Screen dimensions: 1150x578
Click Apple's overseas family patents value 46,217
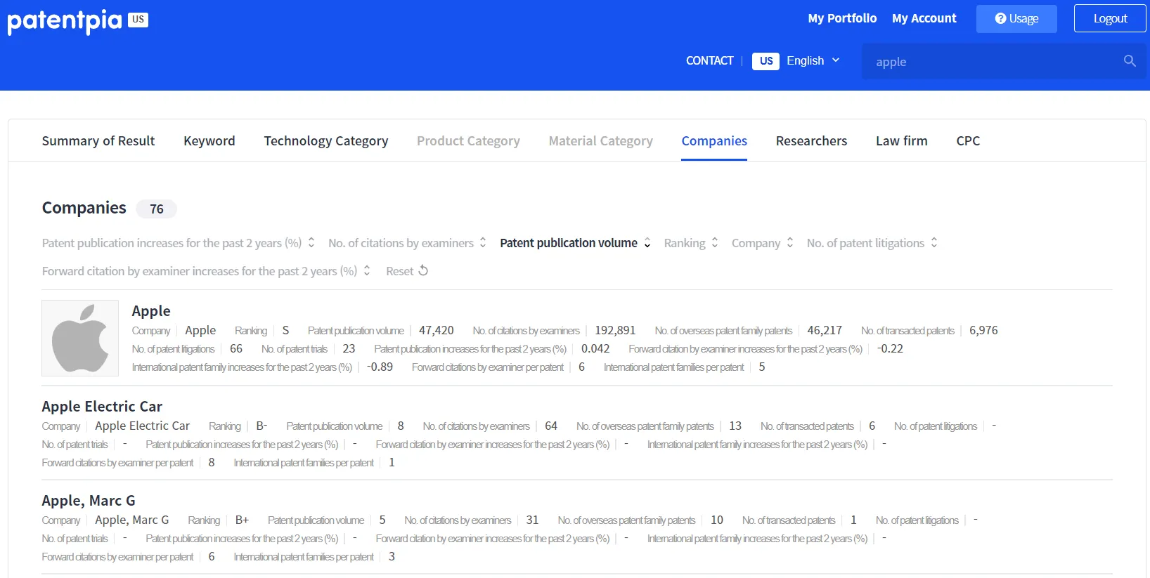pos(825,331)
